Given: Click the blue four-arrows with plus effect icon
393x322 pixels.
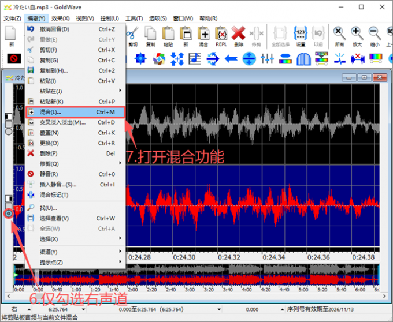Looking at the screenshot, I should [x=177, y=59].
